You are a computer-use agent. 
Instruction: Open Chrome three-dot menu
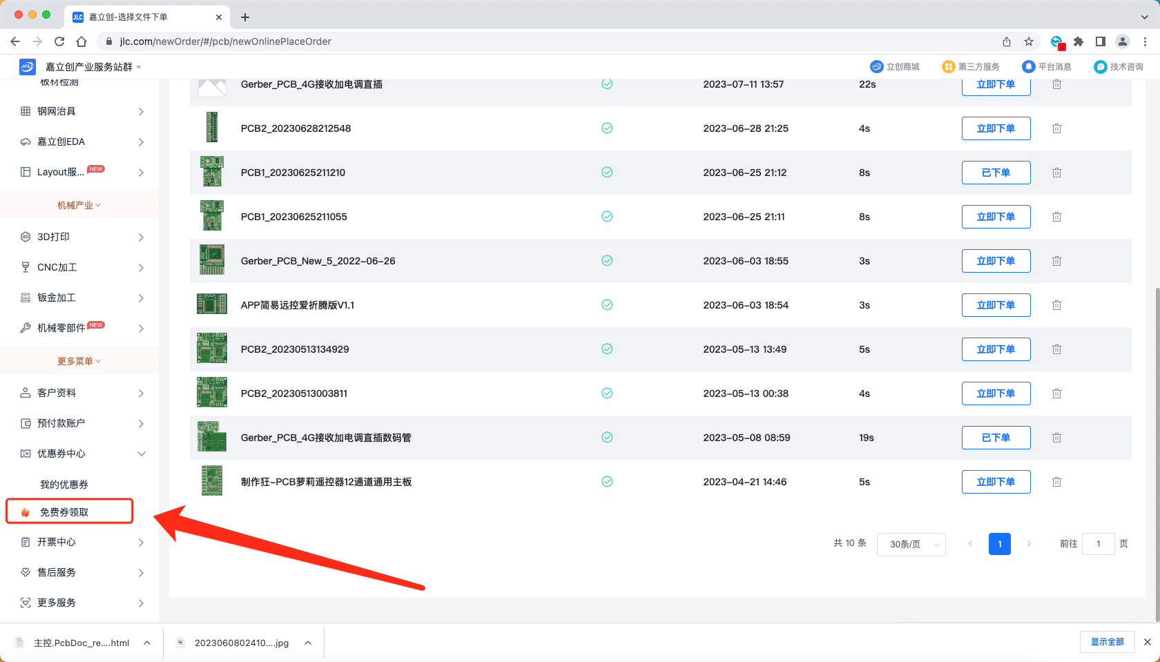(1145, 41)
